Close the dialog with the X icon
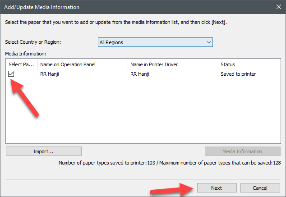The width and height of the screenshot is (286, 197). click(x=278, y=7)
